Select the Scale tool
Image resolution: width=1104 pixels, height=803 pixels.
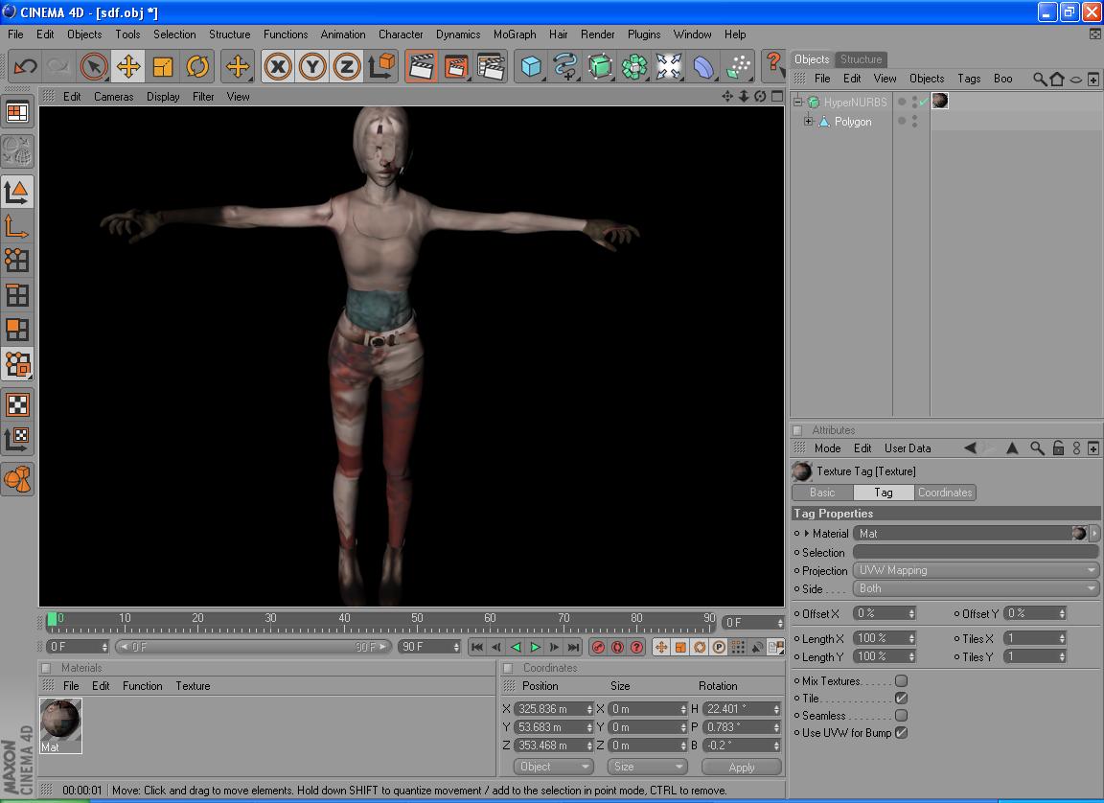(163, 66)
